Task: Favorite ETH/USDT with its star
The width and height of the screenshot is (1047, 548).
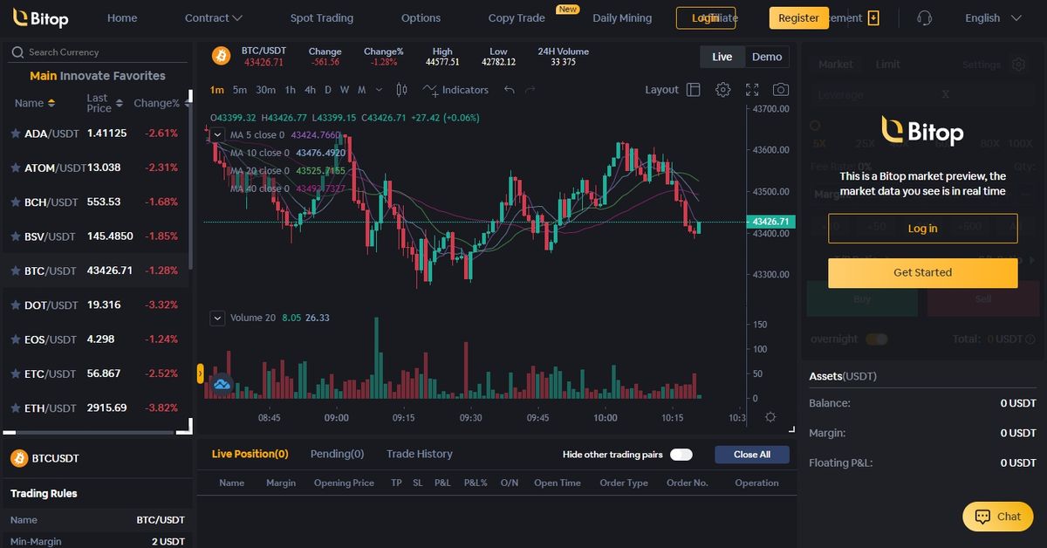Action: pos(16,408)
